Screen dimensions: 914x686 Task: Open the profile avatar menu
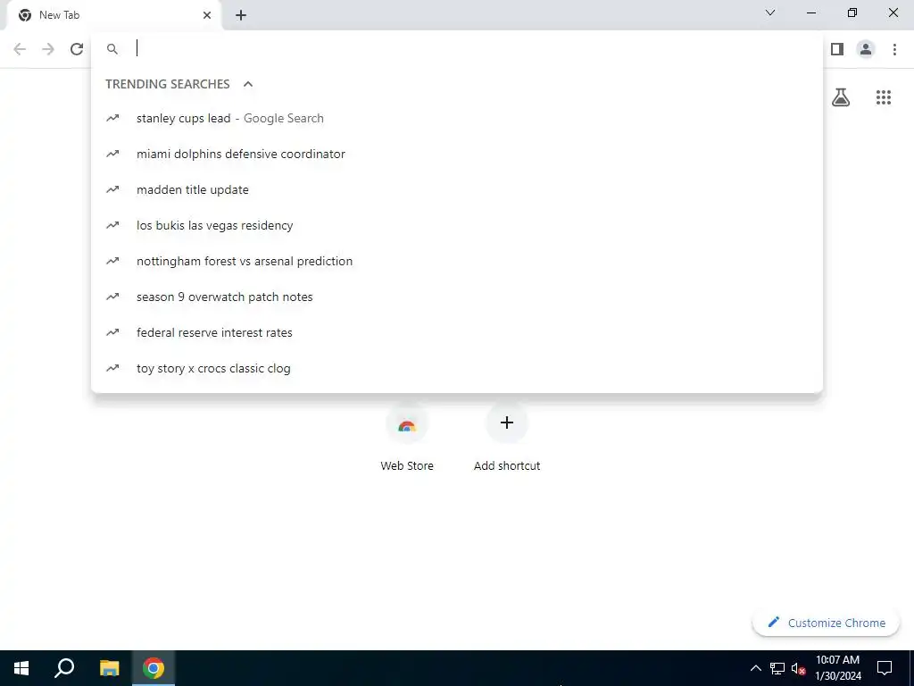coord(866,49)
